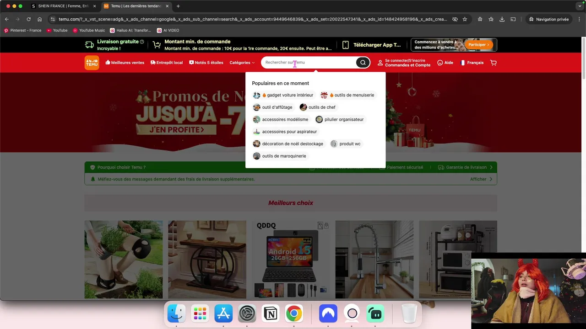
Task: Open Finder from the dock
Action: 177,313
